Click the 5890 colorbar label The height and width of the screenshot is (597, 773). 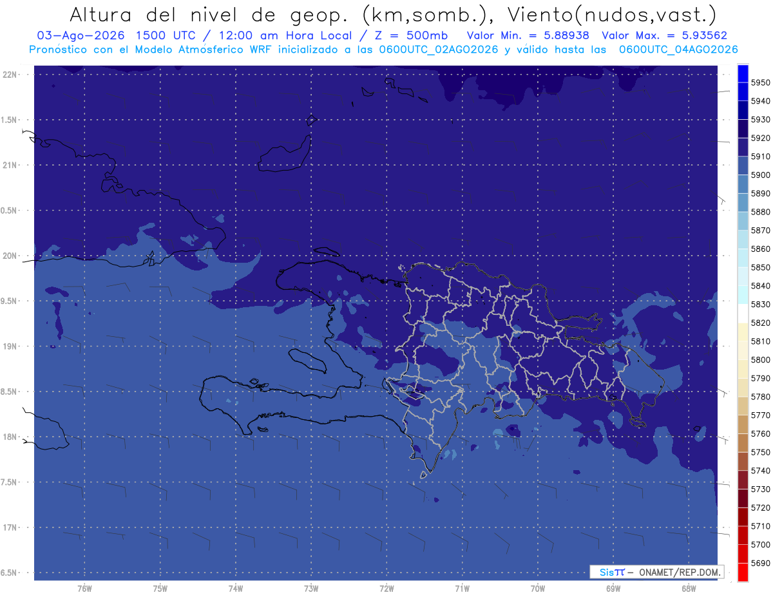pos(761,193)
